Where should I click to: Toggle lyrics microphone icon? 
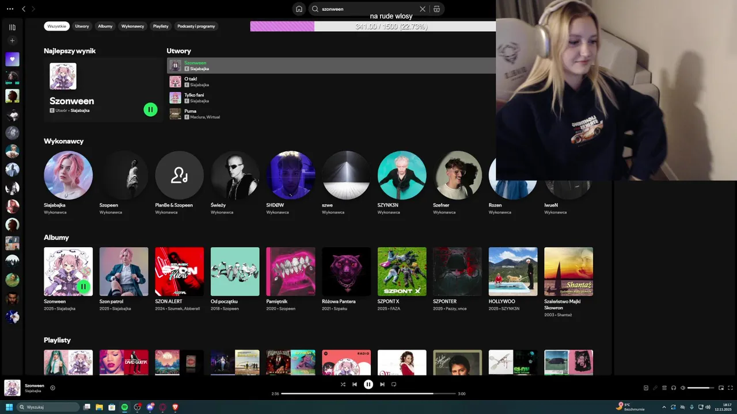pos(655,388)
